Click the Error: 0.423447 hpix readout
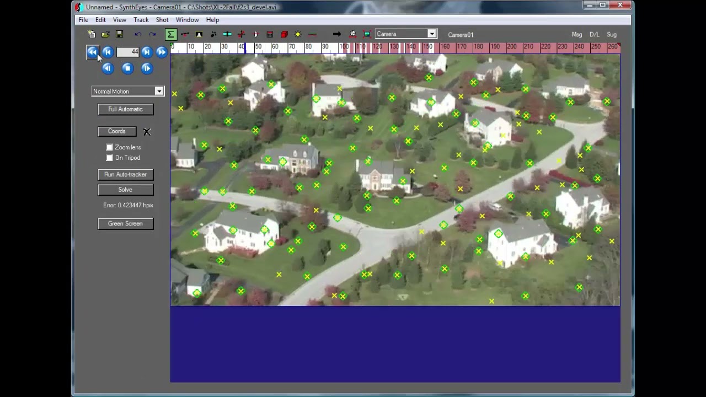706x397 pixels. point(128,205)
